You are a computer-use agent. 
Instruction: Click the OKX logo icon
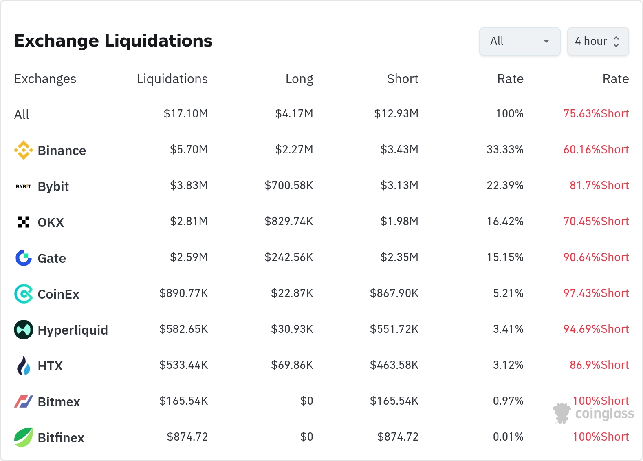24,222
